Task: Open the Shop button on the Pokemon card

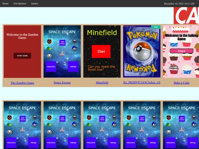Action: [x=156, y=27]
